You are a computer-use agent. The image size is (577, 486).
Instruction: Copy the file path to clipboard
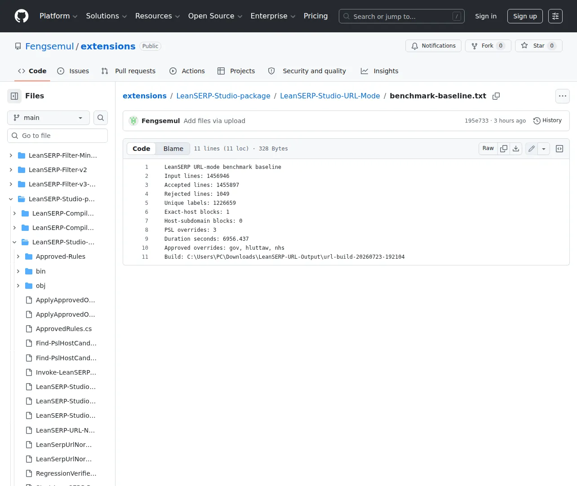496,96
